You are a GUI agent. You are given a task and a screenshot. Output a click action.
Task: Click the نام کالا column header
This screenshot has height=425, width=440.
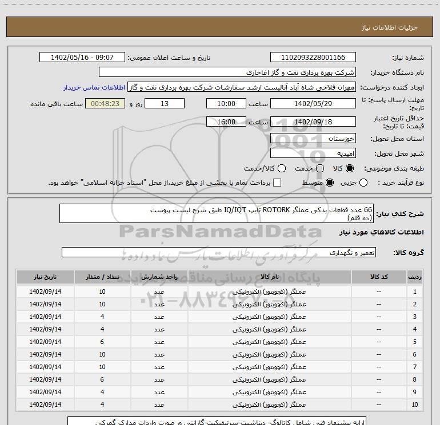pos(269,277)
